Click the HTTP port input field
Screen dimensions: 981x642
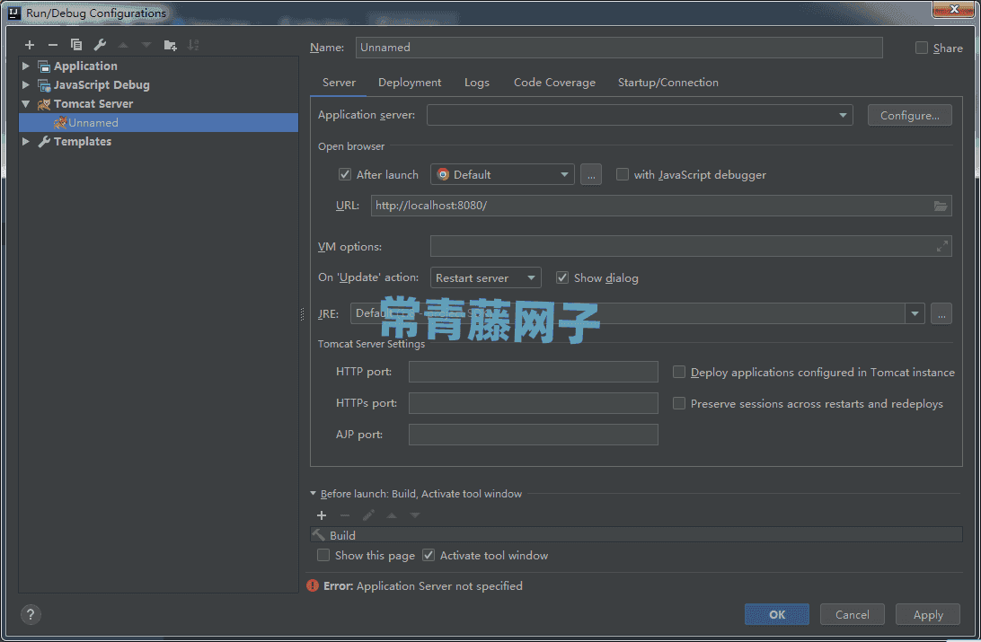coord(534,372)
